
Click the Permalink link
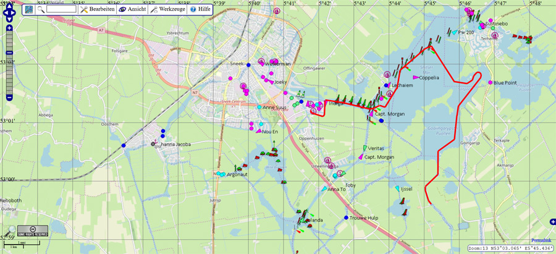click(x=542, y=240)
